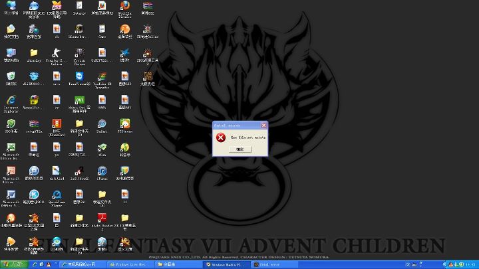Open the iTunes desktop shortcut
Image resolution: width=479 pixels, height=269 pixels.
(102, 171)
